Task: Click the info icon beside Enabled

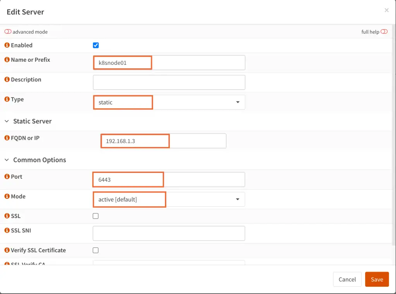Action: tap(7, 45)
